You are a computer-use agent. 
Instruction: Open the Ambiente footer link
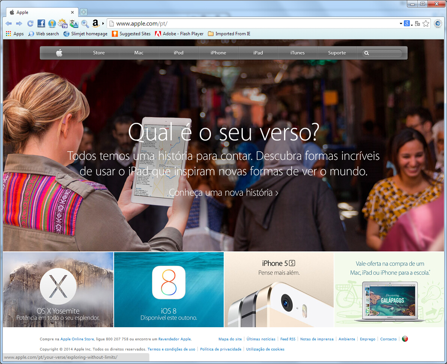coord(347,339)
